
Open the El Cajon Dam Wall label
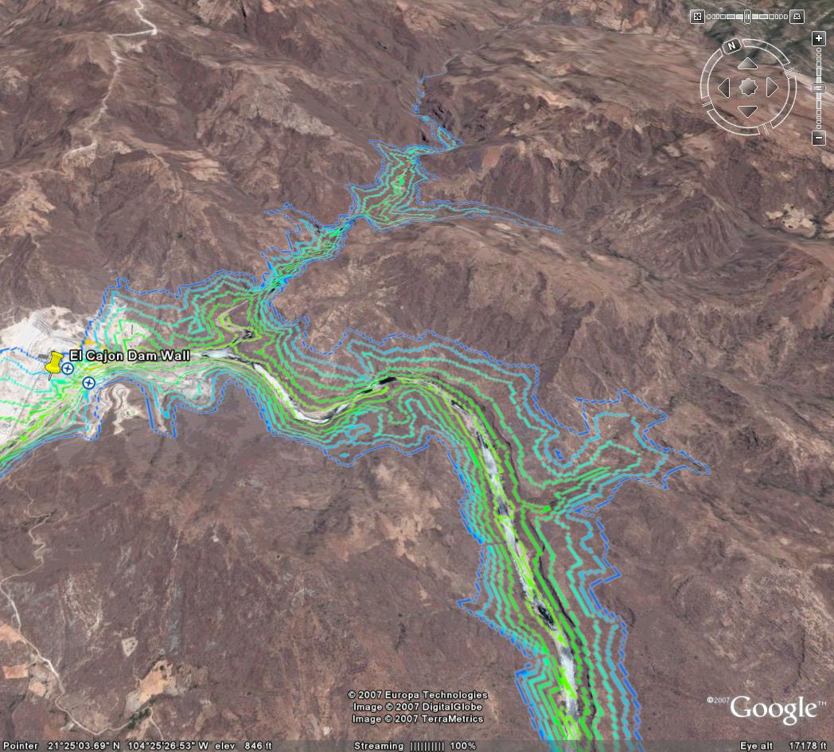[130, 356]
